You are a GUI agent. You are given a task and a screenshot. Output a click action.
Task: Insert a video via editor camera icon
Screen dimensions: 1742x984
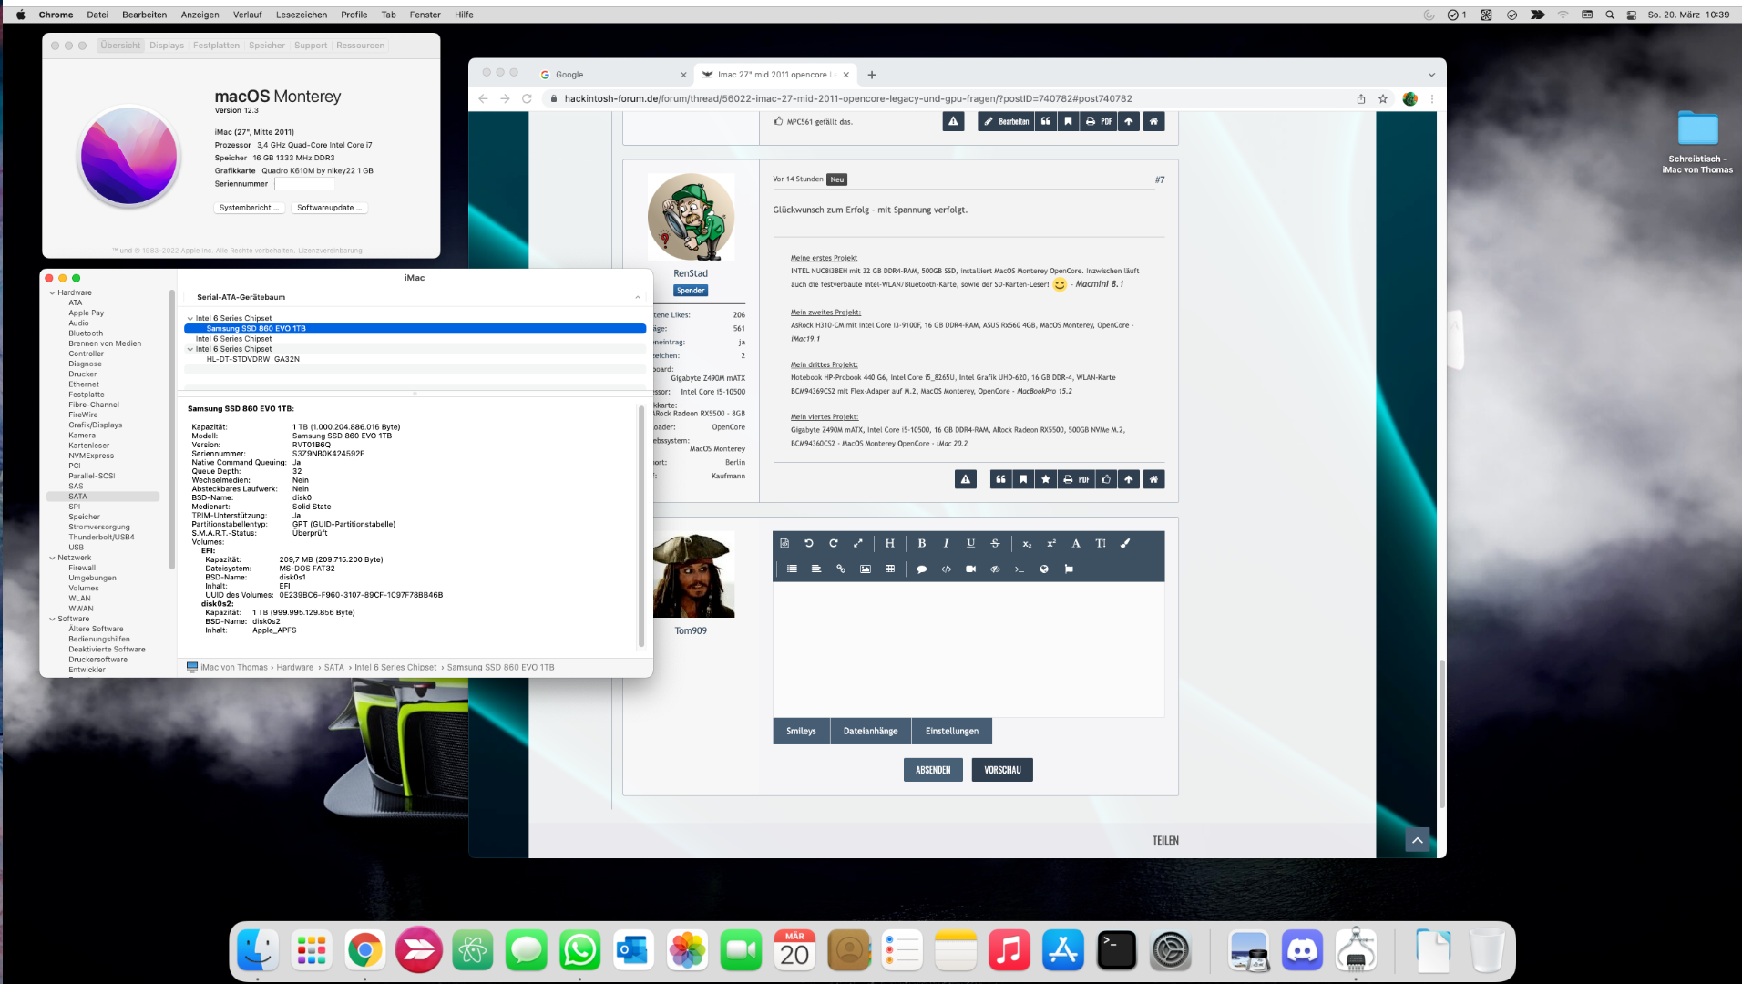tap(971, 569)
